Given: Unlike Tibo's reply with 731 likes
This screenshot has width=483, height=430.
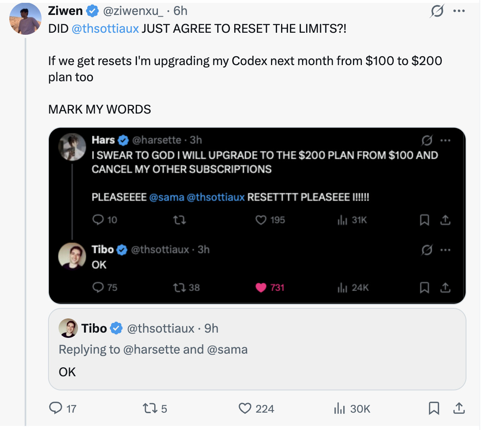Looking at the screenshot, I should [x=260, y=288].
